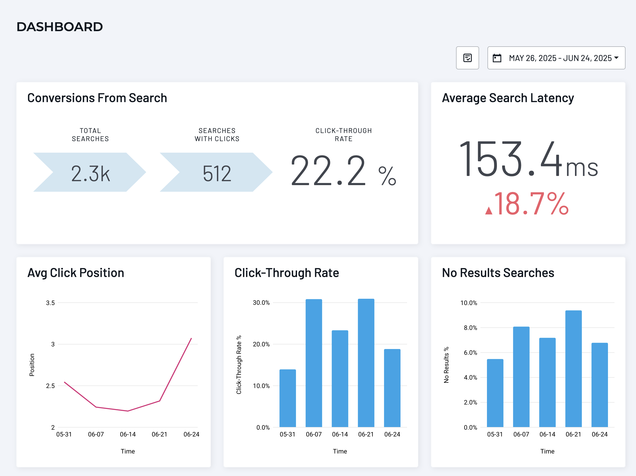Viewport: 636px width, 476px height.
Task: Click the 06-14 point on Avg Click Position line
Action: [x=128, y=411]
